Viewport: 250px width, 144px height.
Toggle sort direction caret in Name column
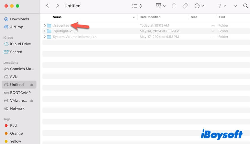pos(134,17)
